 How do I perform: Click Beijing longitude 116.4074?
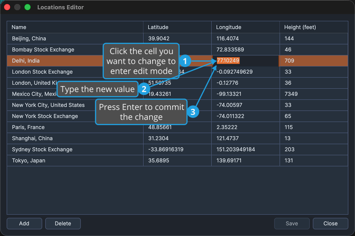coord(245,39)
